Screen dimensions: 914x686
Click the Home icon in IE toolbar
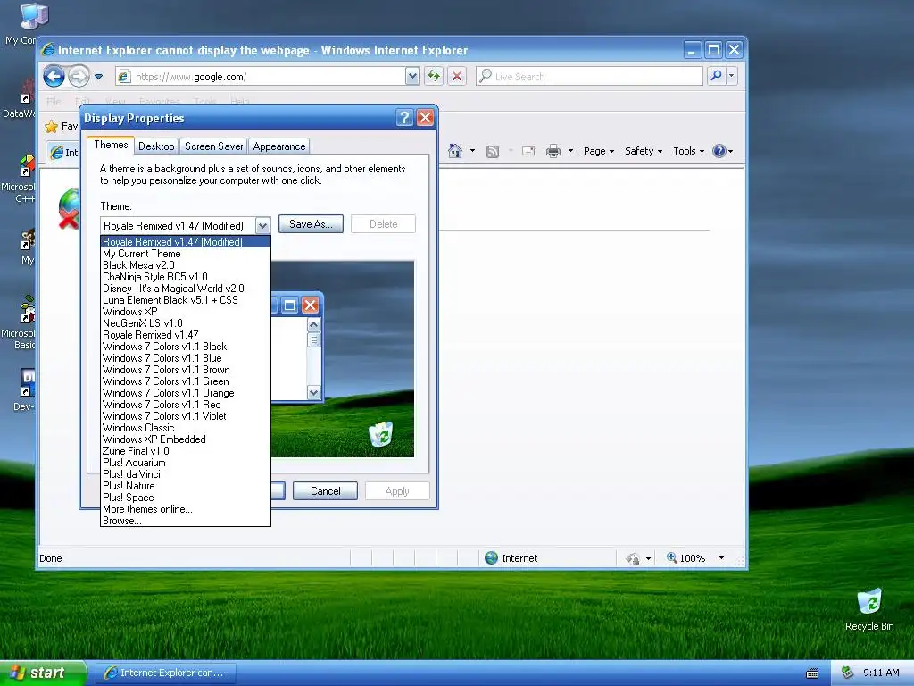[455, 151]
